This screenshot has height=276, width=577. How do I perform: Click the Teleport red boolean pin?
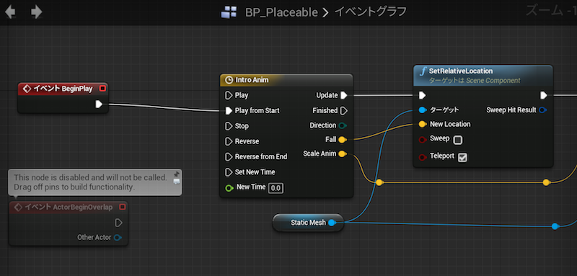pyautogui.click(x=423, y=157)
